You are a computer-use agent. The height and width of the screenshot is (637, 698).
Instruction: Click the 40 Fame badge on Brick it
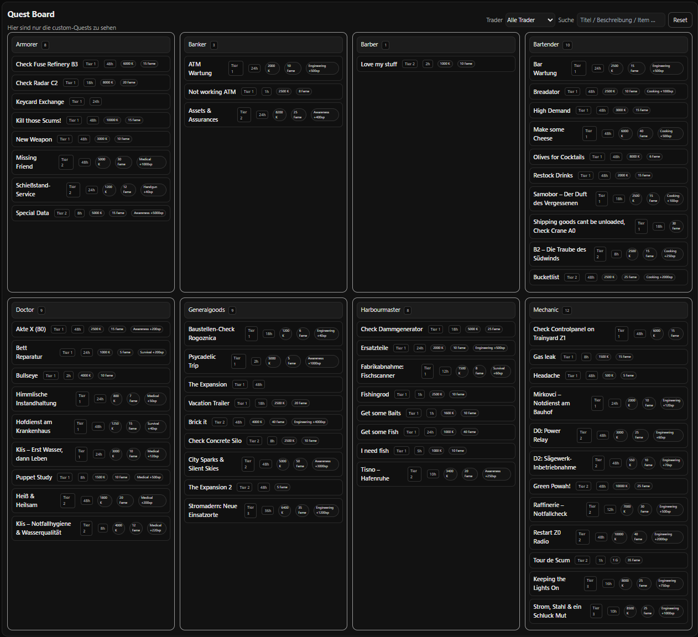tap(278, 422)
